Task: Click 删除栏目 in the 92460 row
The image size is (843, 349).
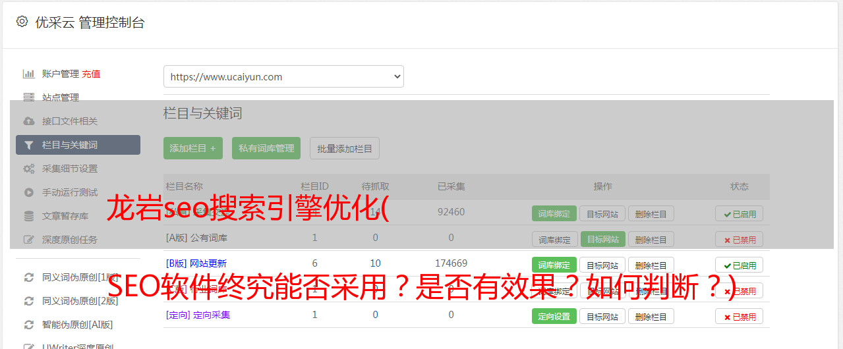Action: point(651,213)
